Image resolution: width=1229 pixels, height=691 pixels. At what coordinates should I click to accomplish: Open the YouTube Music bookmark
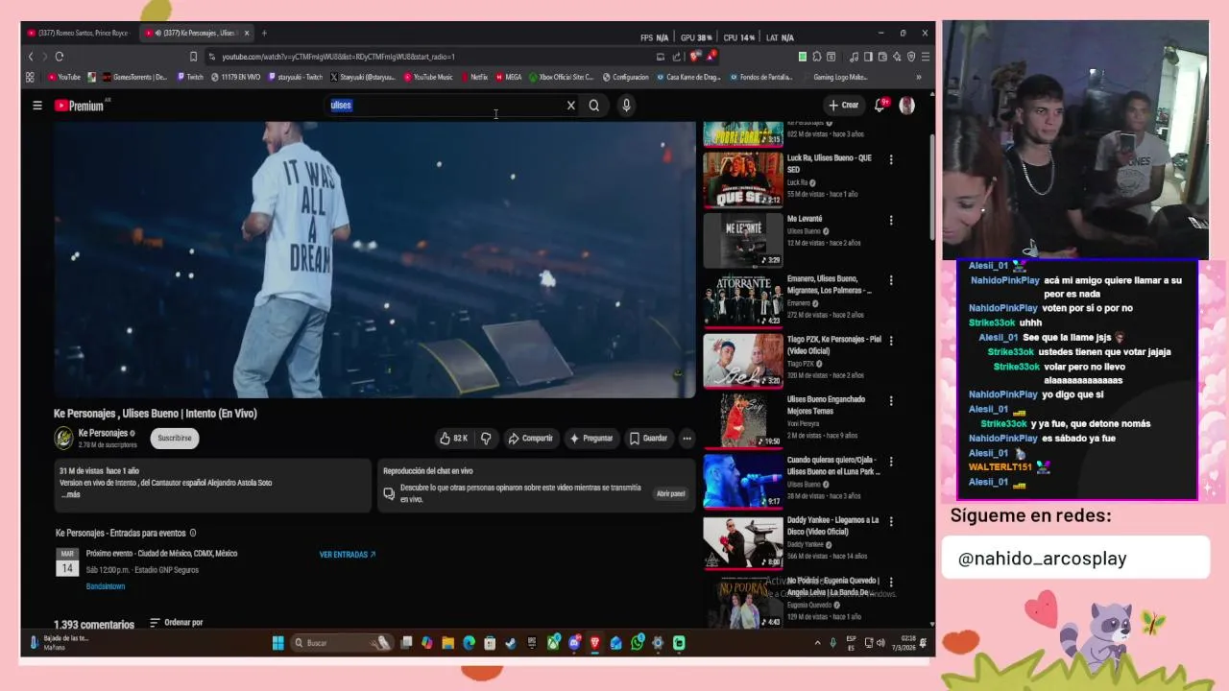[428, 77]
